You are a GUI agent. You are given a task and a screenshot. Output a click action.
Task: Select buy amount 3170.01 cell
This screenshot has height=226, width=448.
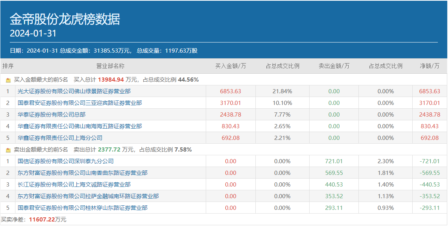[x=231, y=103]
